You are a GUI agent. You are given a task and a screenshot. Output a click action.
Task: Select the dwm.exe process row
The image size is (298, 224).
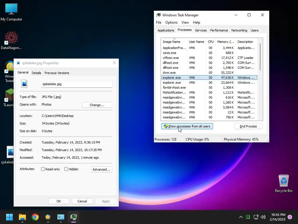tap(209, 73)
